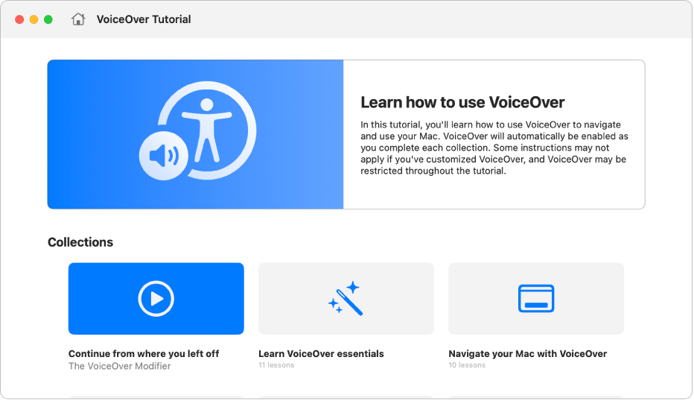Viewport: 694px width, 401px height.
Task: Click the Home icon in title bar
Action: [78, 19]
